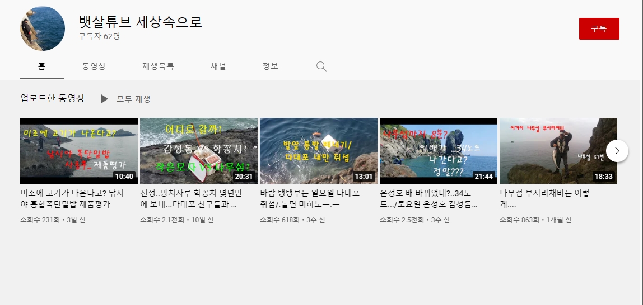Open the 21:44 duration video thumbnail
The height and width of the screenshot is (305, 643).
pyautogui.click(x=439, y=151)
